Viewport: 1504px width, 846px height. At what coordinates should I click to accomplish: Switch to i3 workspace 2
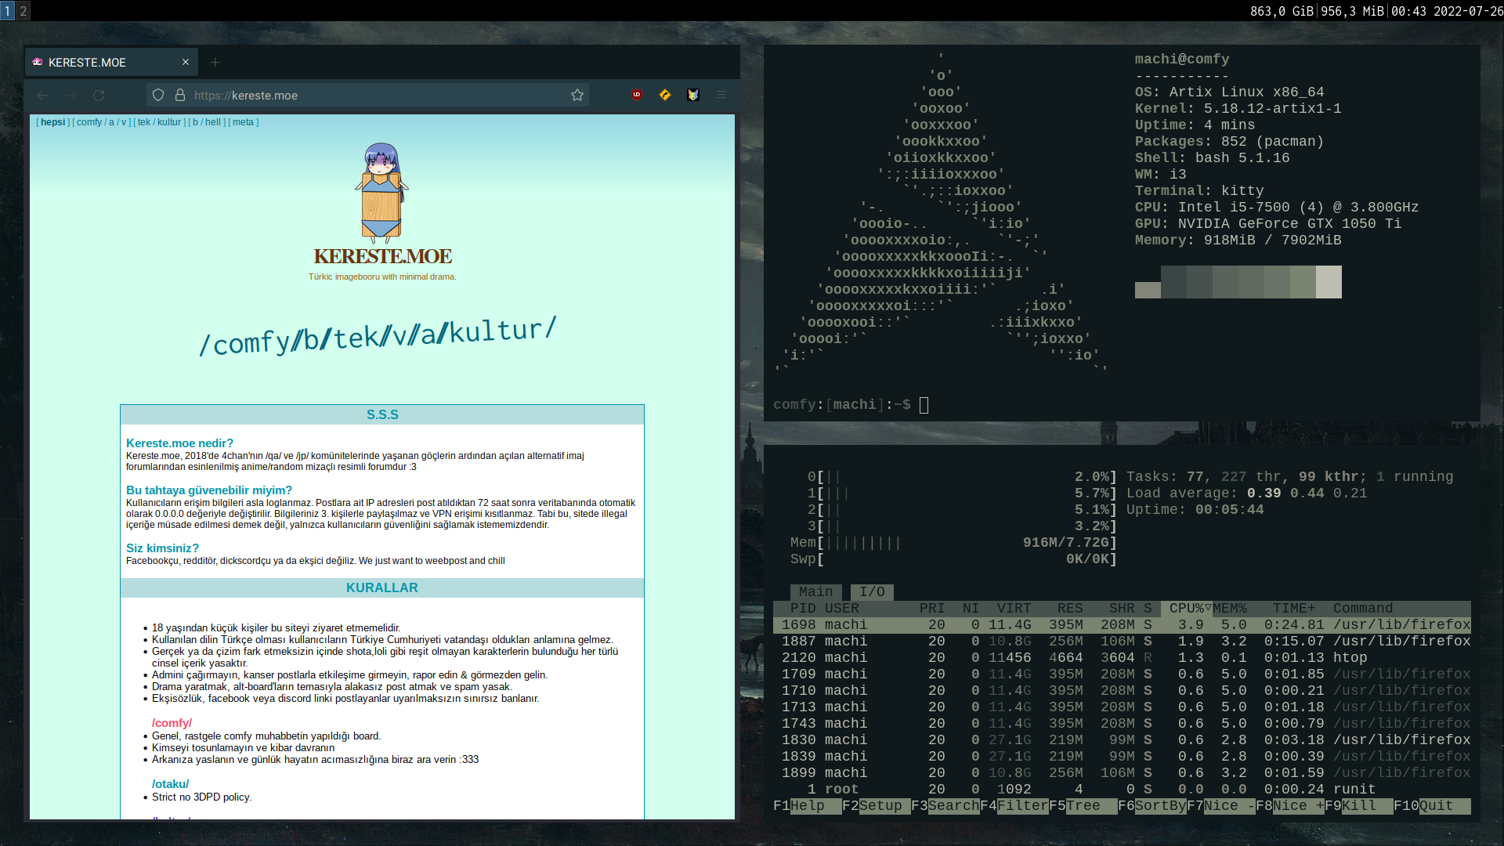[23, 10]
